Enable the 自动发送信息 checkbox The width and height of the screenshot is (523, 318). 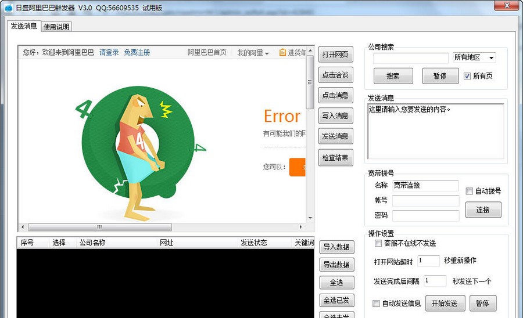coord(376,303)
